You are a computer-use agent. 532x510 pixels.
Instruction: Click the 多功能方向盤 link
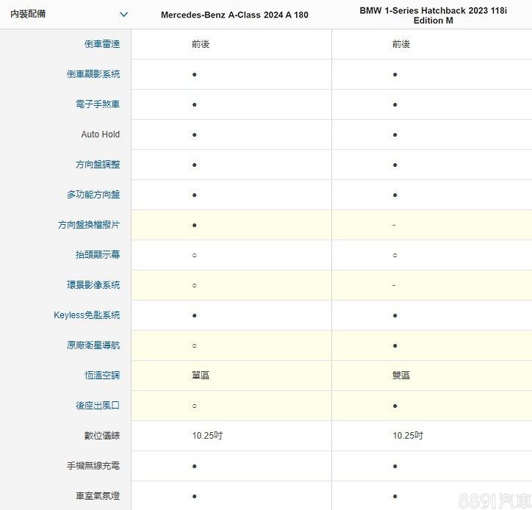[x=93, y=195]
